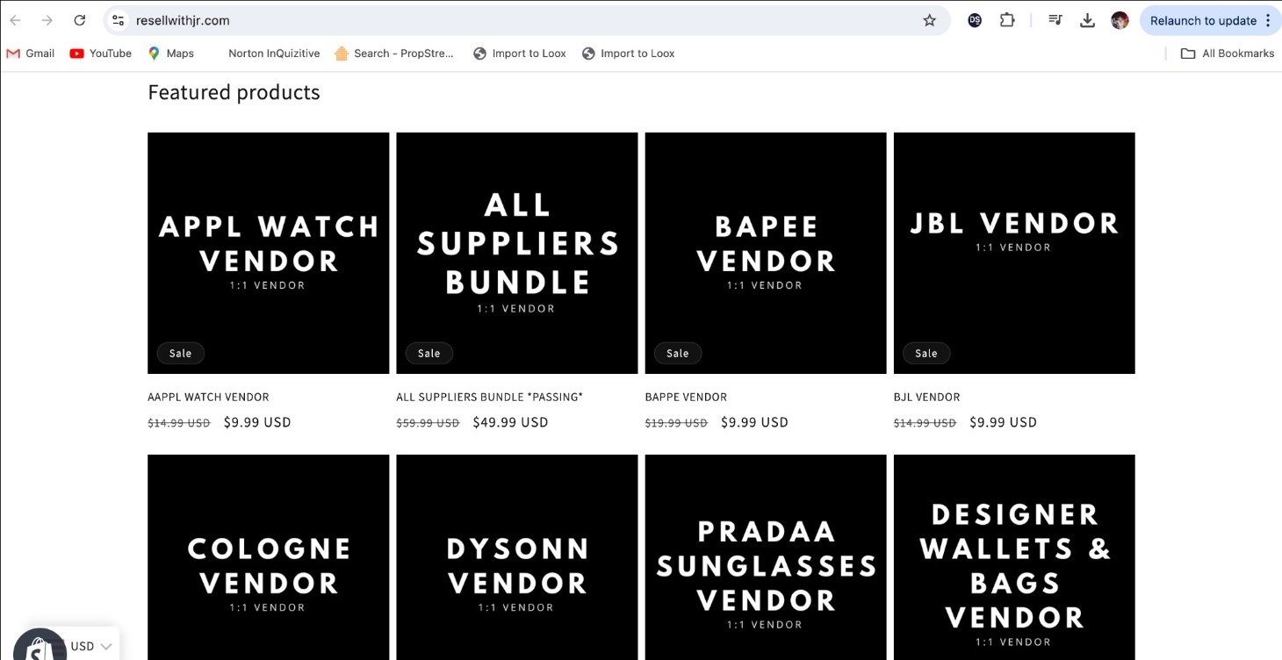Screen dimensions: 1282x660
Task: Open the COLOGNE VENDOR product image
Action: click(268, 557)
